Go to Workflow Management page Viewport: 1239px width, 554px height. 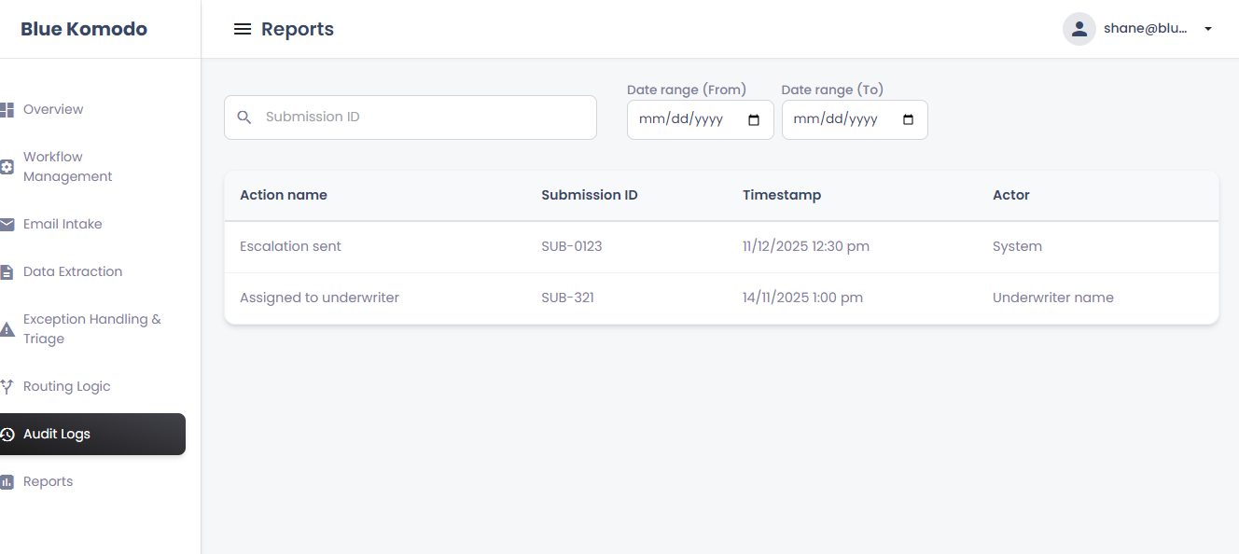67,167
